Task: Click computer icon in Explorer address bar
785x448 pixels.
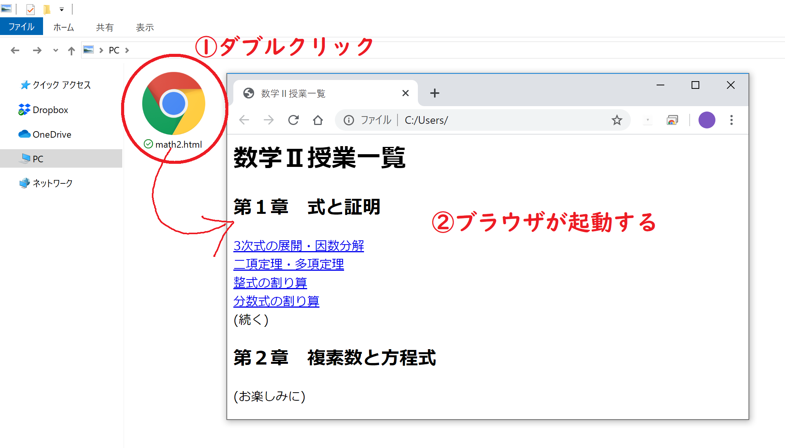Action: (88, 50)
